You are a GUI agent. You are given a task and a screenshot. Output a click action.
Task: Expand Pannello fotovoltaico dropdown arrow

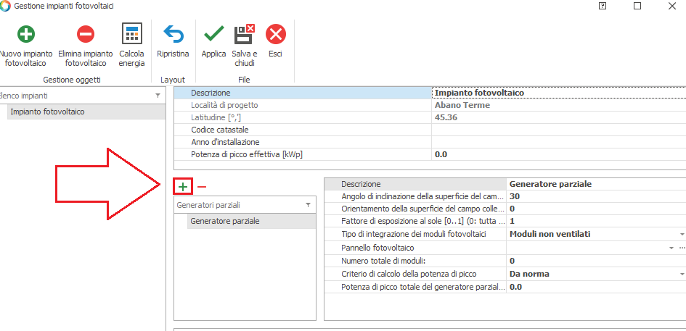coord(671,248)
